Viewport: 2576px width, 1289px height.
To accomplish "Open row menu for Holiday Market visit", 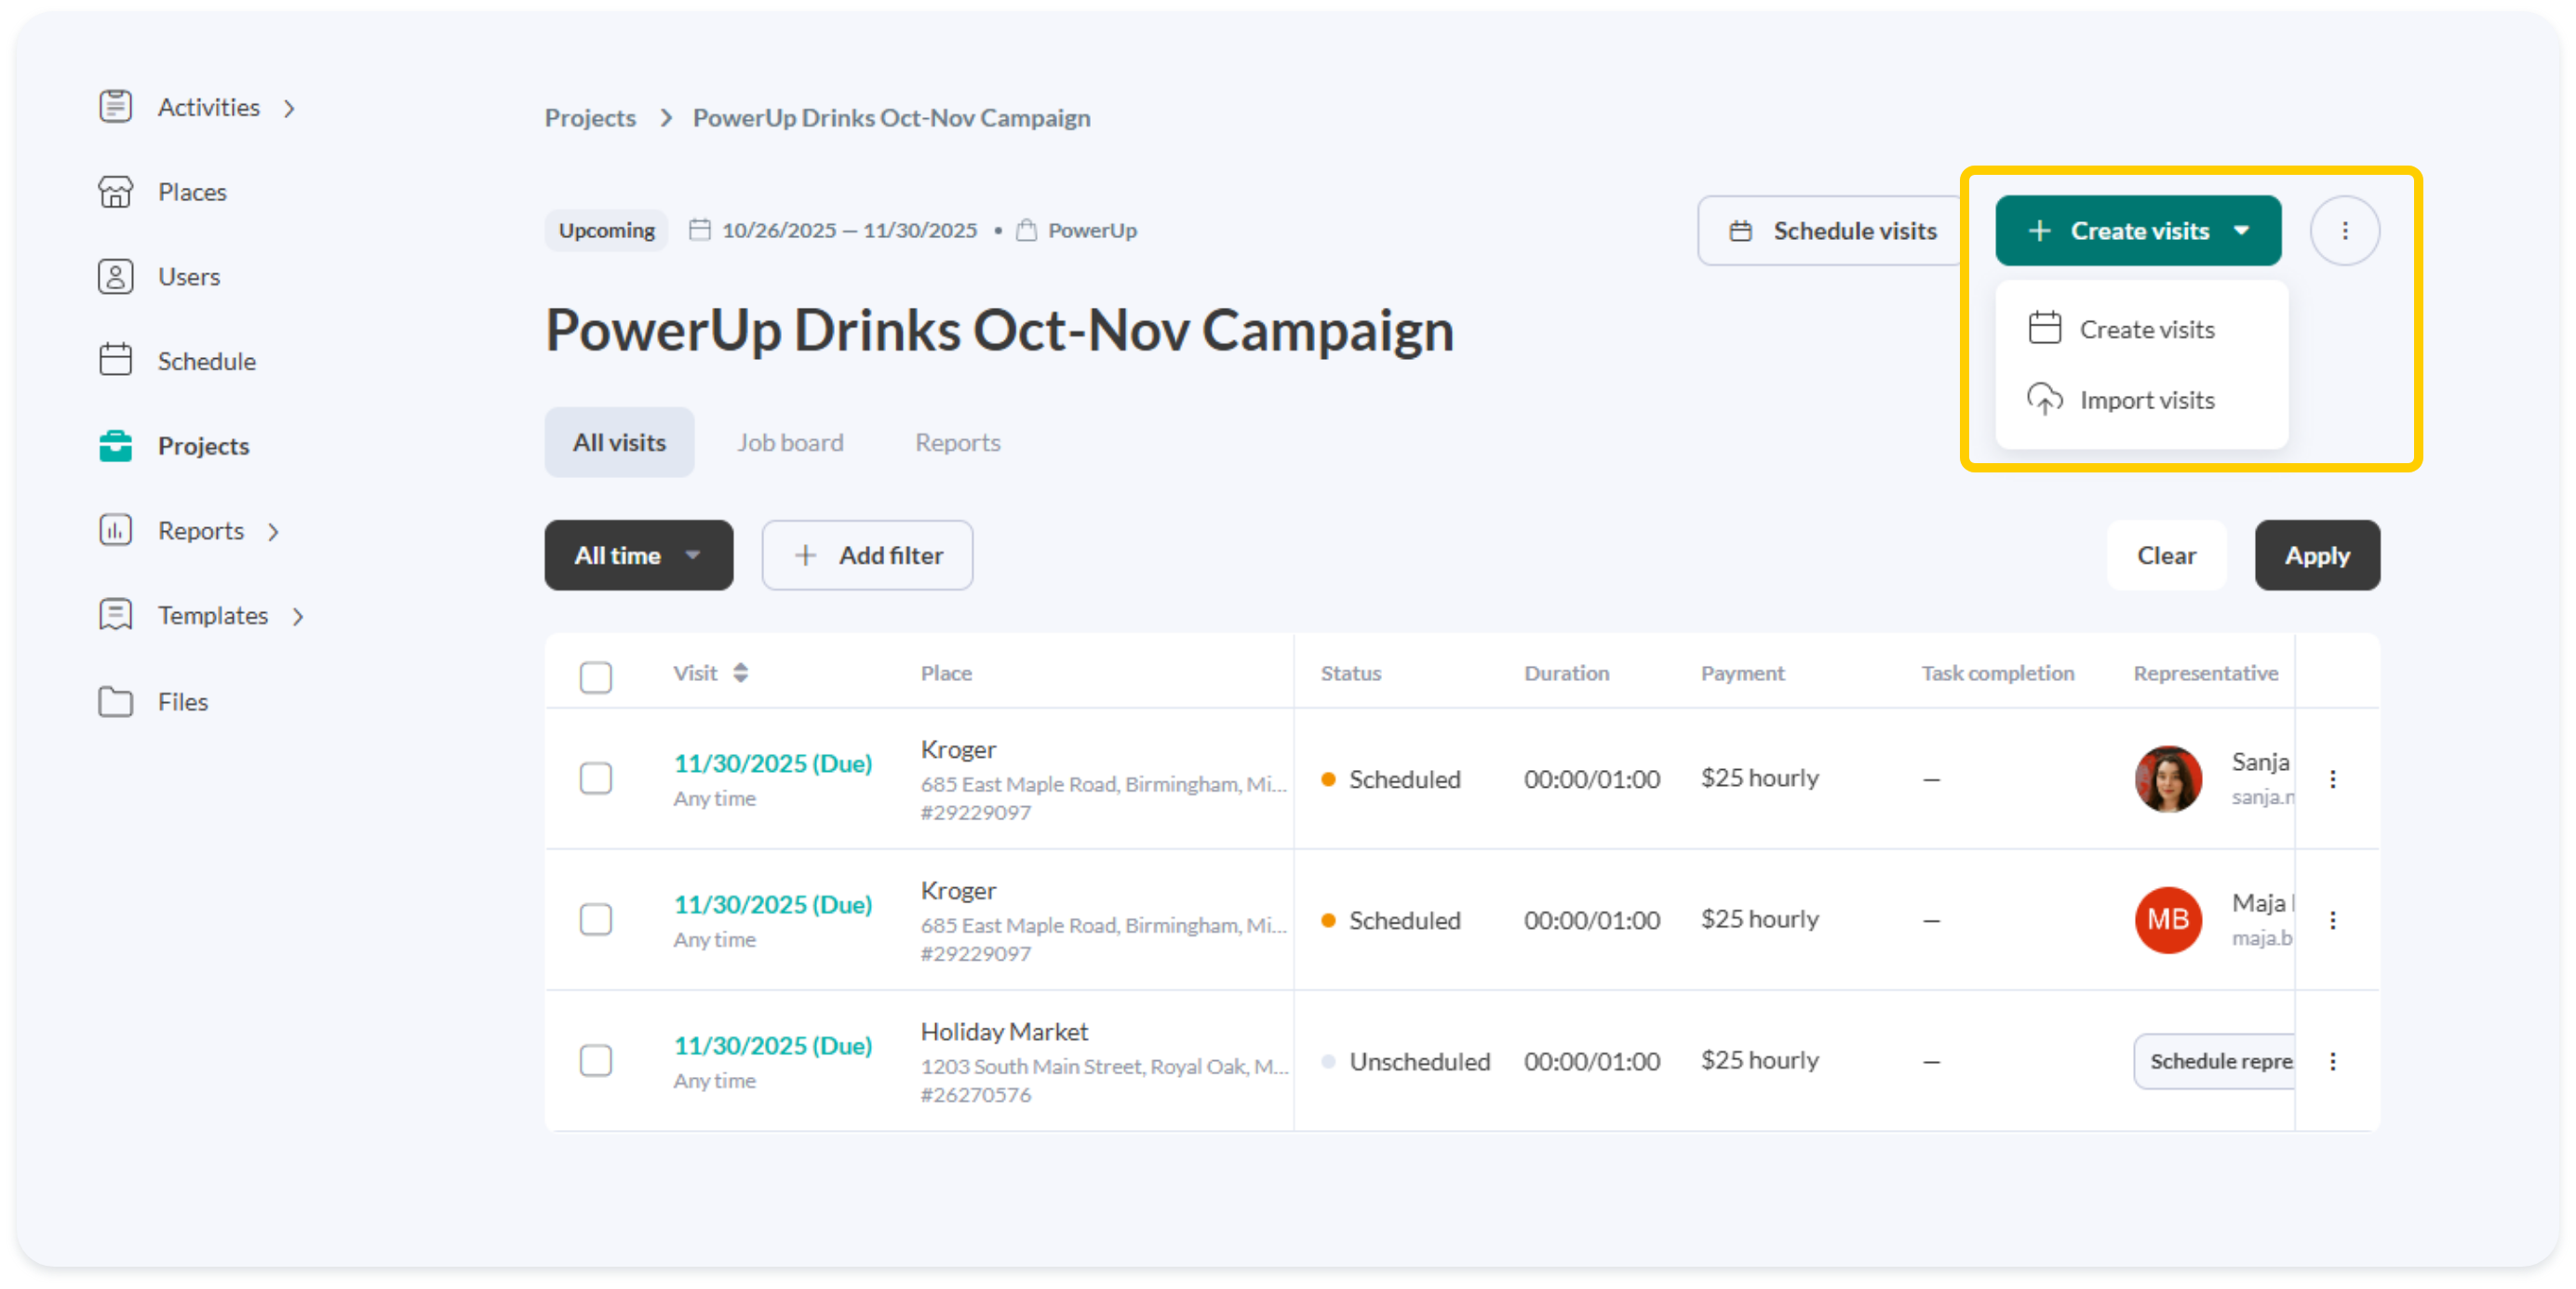I will click(x=2332, y=1061).
